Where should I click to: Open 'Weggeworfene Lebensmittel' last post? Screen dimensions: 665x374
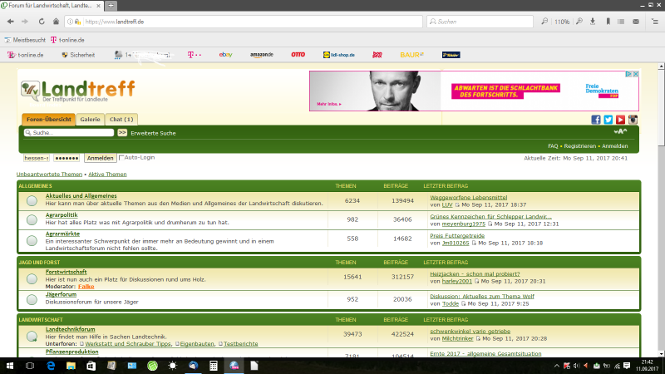(468, 198)
